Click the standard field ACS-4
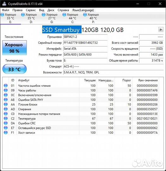This screenshot has height=171, width=166. (113, 66)
